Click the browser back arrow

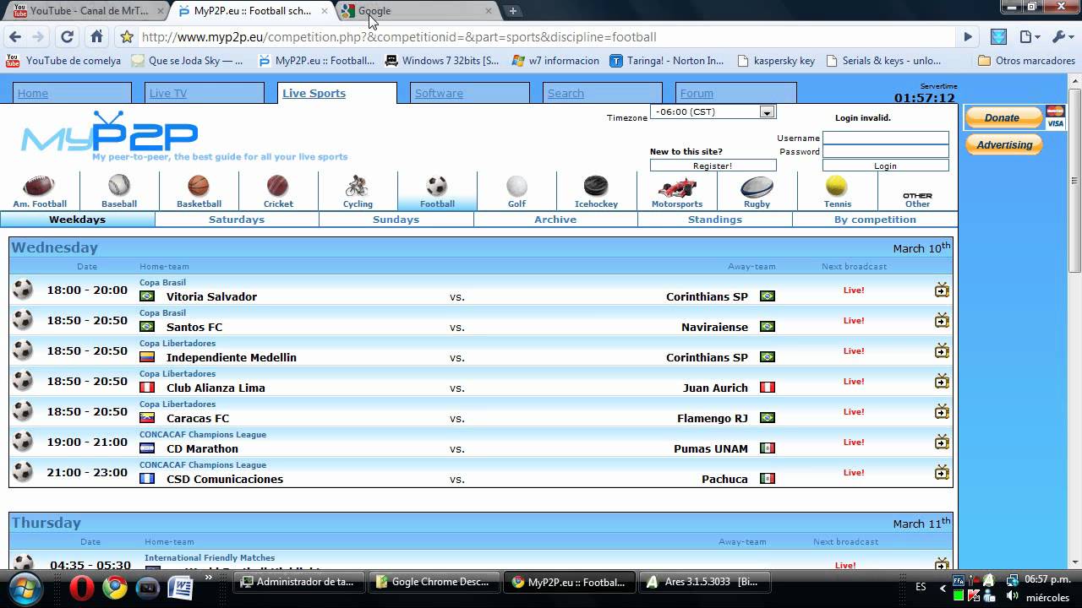(x=14, y=36)
